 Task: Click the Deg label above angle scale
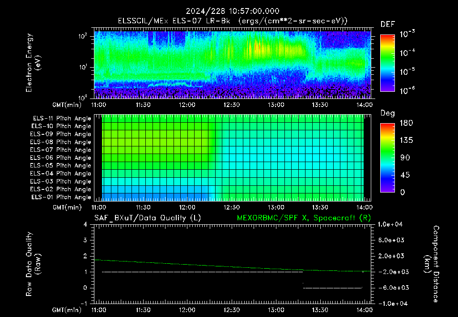click(x=387, y=113)
